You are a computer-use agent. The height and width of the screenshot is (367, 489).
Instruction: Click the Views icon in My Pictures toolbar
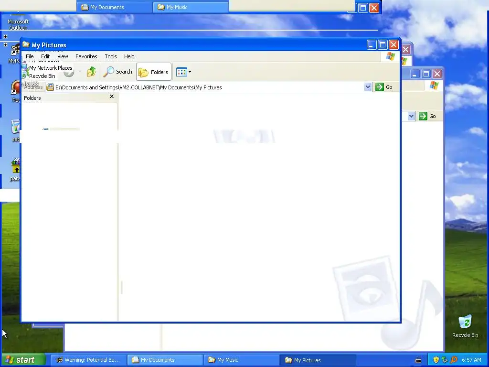[x=181, y=72]
